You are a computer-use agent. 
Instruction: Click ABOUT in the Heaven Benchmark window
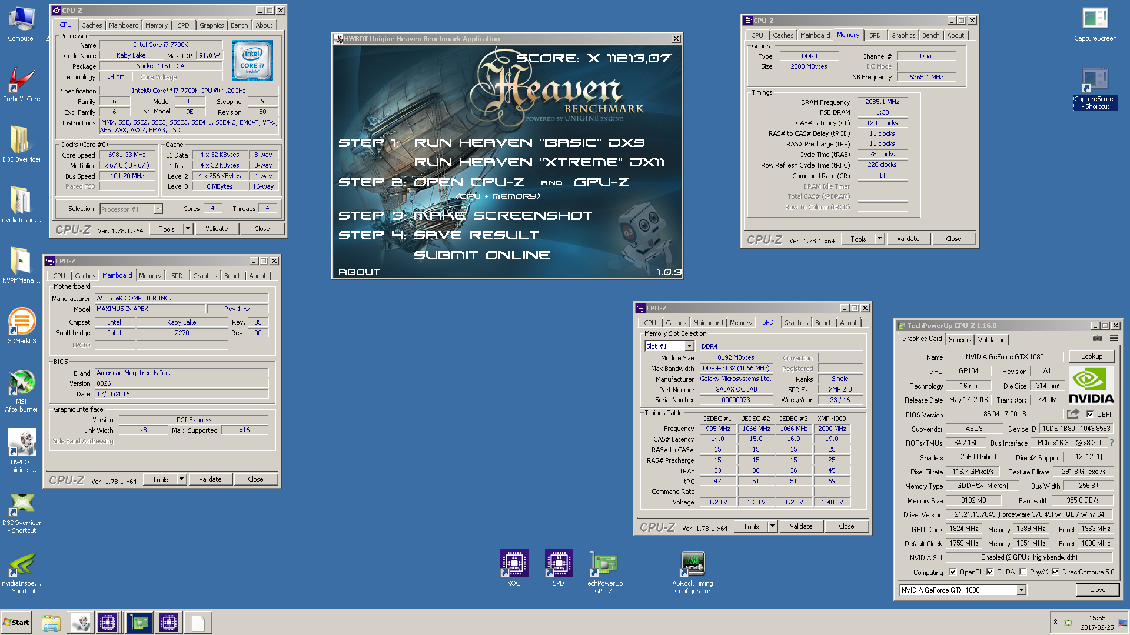[359, 272]
